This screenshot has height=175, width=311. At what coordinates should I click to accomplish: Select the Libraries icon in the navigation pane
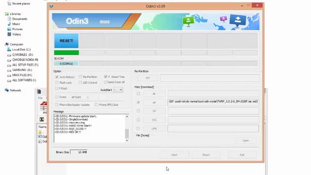7,14
